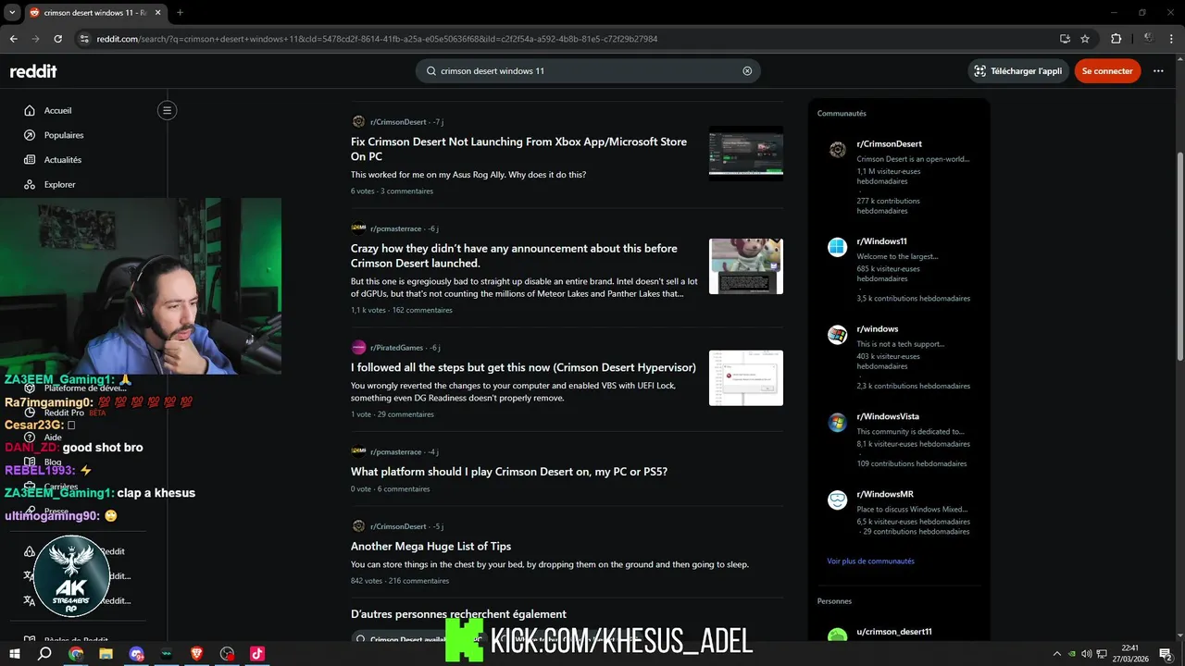
Task: Click the Télécharger l'appli button
Action: (1017, 71)
